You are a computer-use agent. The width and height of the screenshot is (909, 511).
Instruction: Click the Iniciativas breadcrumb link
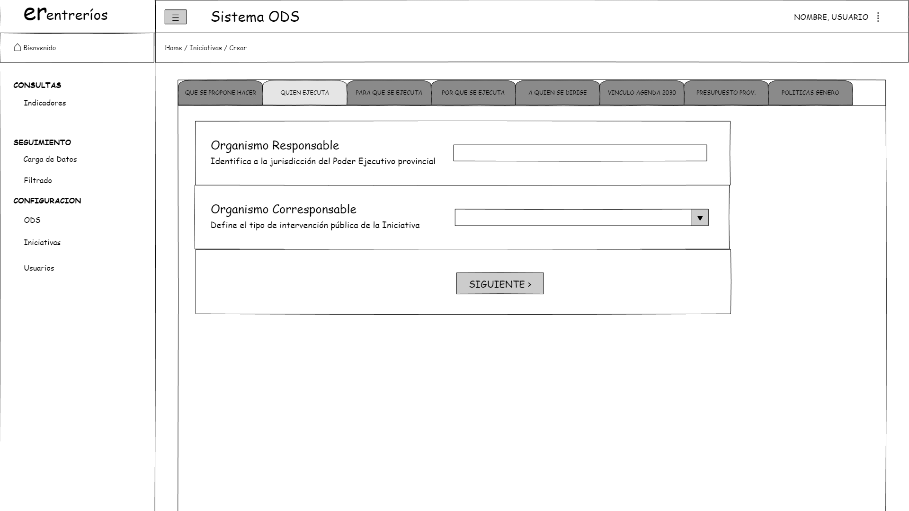pos(205,48)
